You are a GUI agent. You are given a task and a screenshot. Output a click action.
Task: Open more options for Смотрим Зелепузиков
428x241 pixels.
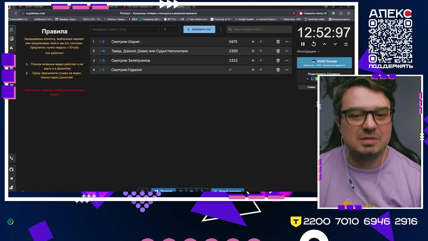287,60
